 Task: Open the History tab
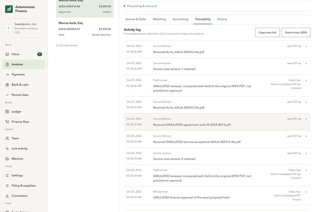point(222,19)
